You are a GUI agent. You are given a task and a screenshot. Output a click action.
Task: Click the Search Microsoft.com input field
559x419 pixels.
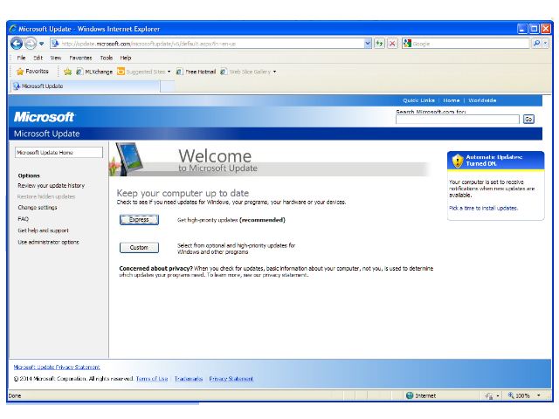point(457,120)
